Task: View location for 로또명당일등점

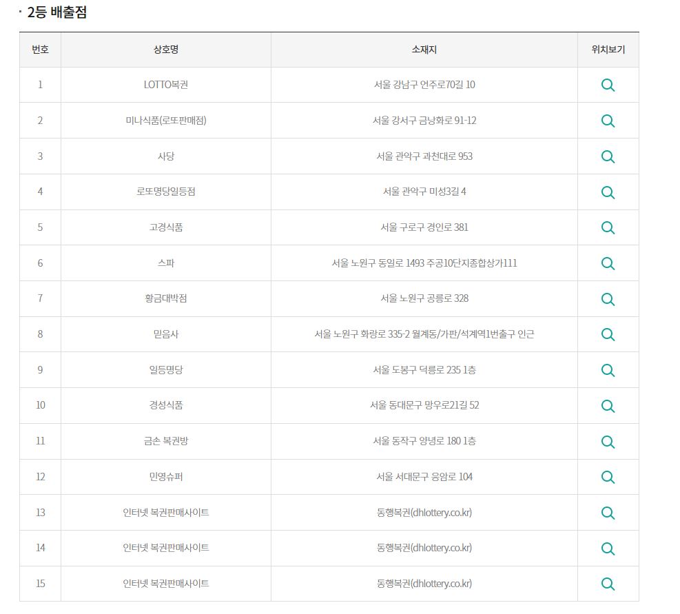Action: pyautogui.click(x=608, y=192)
